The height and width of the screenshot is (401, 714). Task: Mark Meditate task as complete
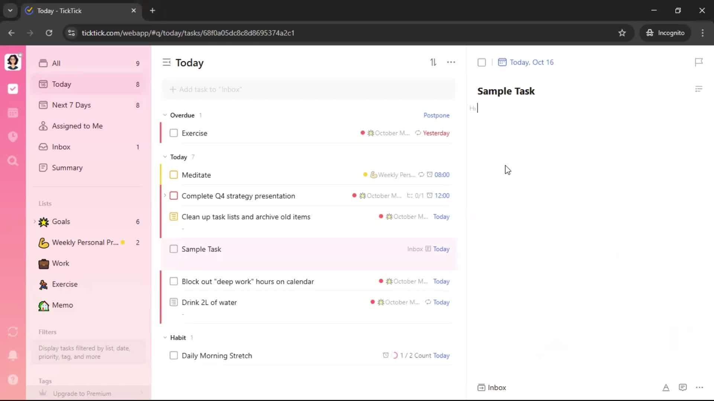tap(174, 175)
